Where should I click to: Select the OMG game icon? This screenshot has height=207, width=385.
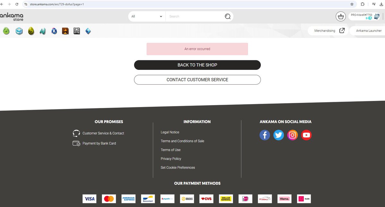pos(76,31)
